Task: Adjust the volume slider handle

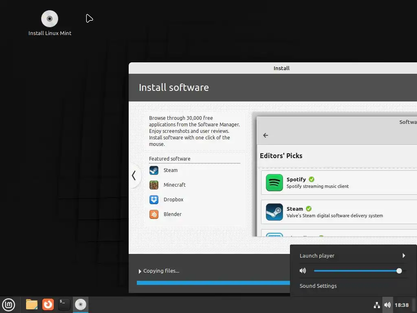Action: click(x=399, y=271)
